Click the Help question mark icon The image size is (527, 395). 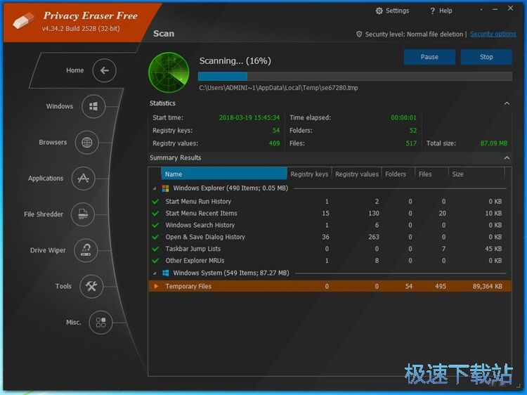pos(433,11)
